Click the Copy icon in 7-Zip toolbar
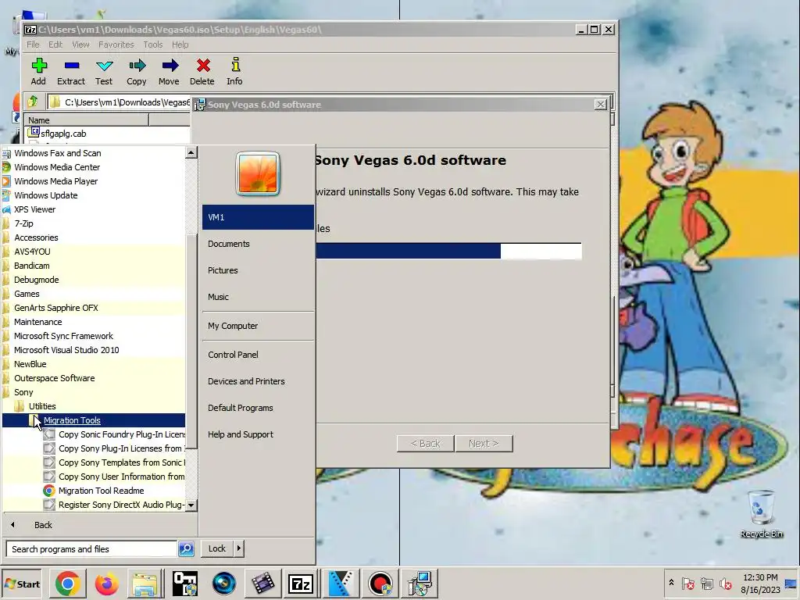Image resolution: width=800 pixels, height=600 pixels. click(136, 71)
